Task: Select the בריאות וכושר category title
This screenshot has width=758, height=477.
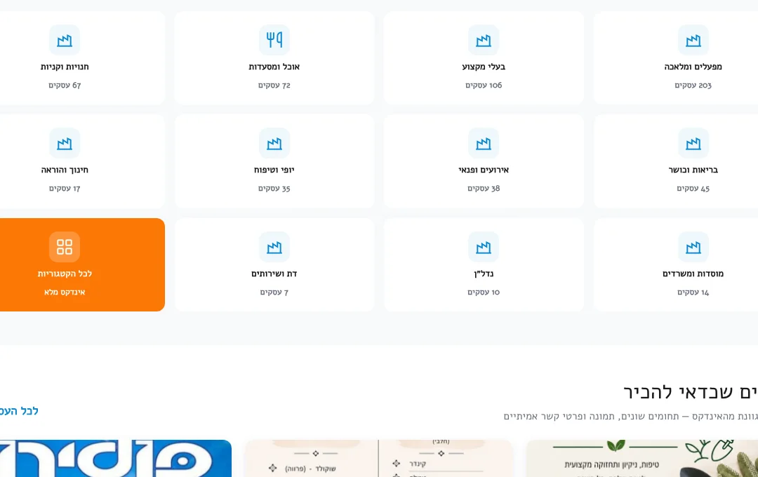Action: point(693,170)
